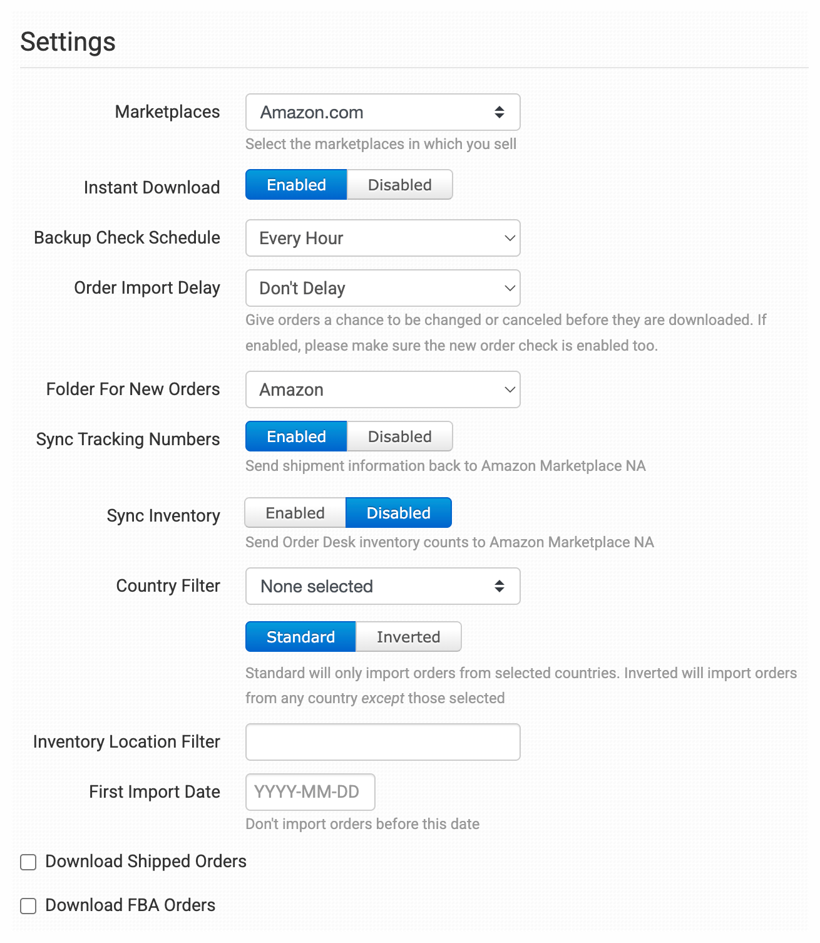
Task: Open the Backup Check Schedule dropdown
Action: tap(382, 238)
